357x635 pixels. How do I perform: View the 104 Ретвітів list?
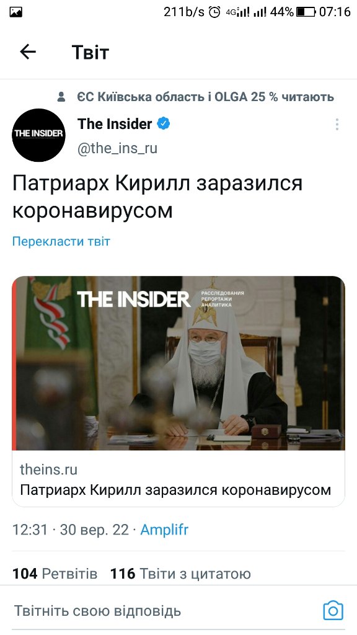55,574
